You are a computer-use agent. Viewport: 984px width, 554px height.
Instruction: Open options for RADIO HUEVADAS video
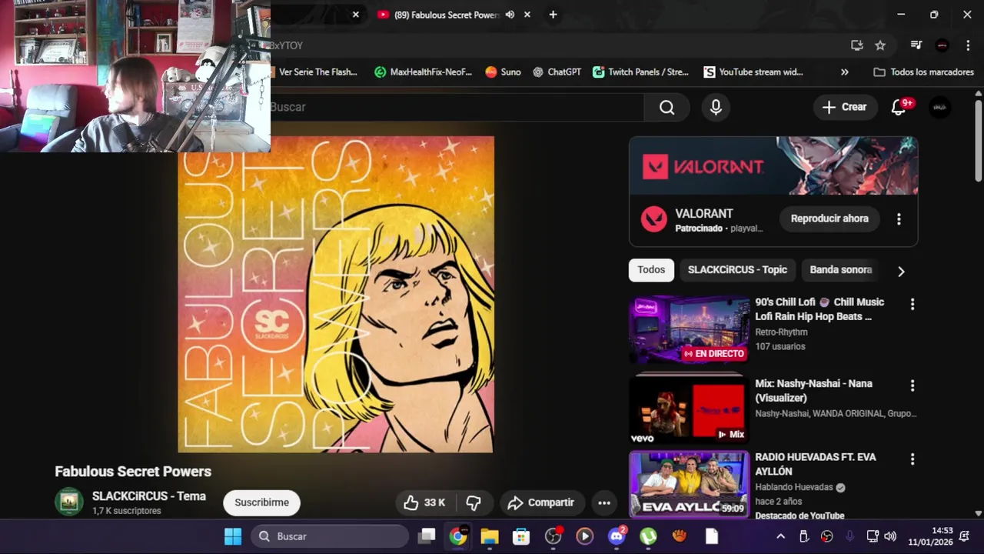(913, 459)
